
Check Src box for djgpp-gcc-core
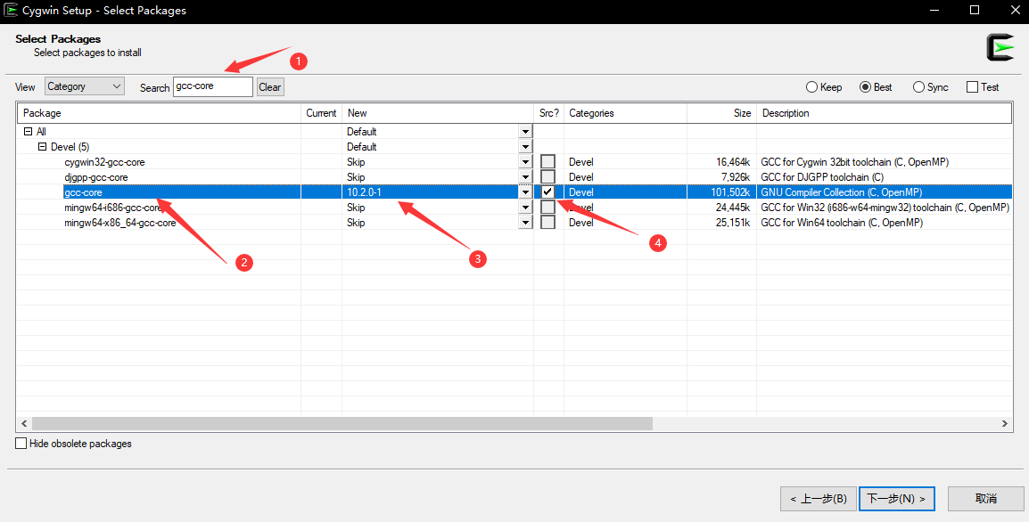[548, 177]
